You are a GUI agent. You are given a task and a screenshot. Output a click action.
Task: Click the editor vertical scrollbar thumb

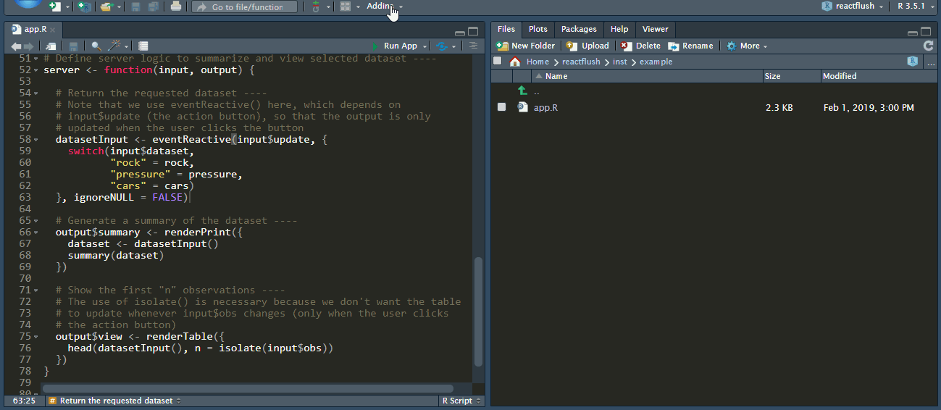pos(477,311)
